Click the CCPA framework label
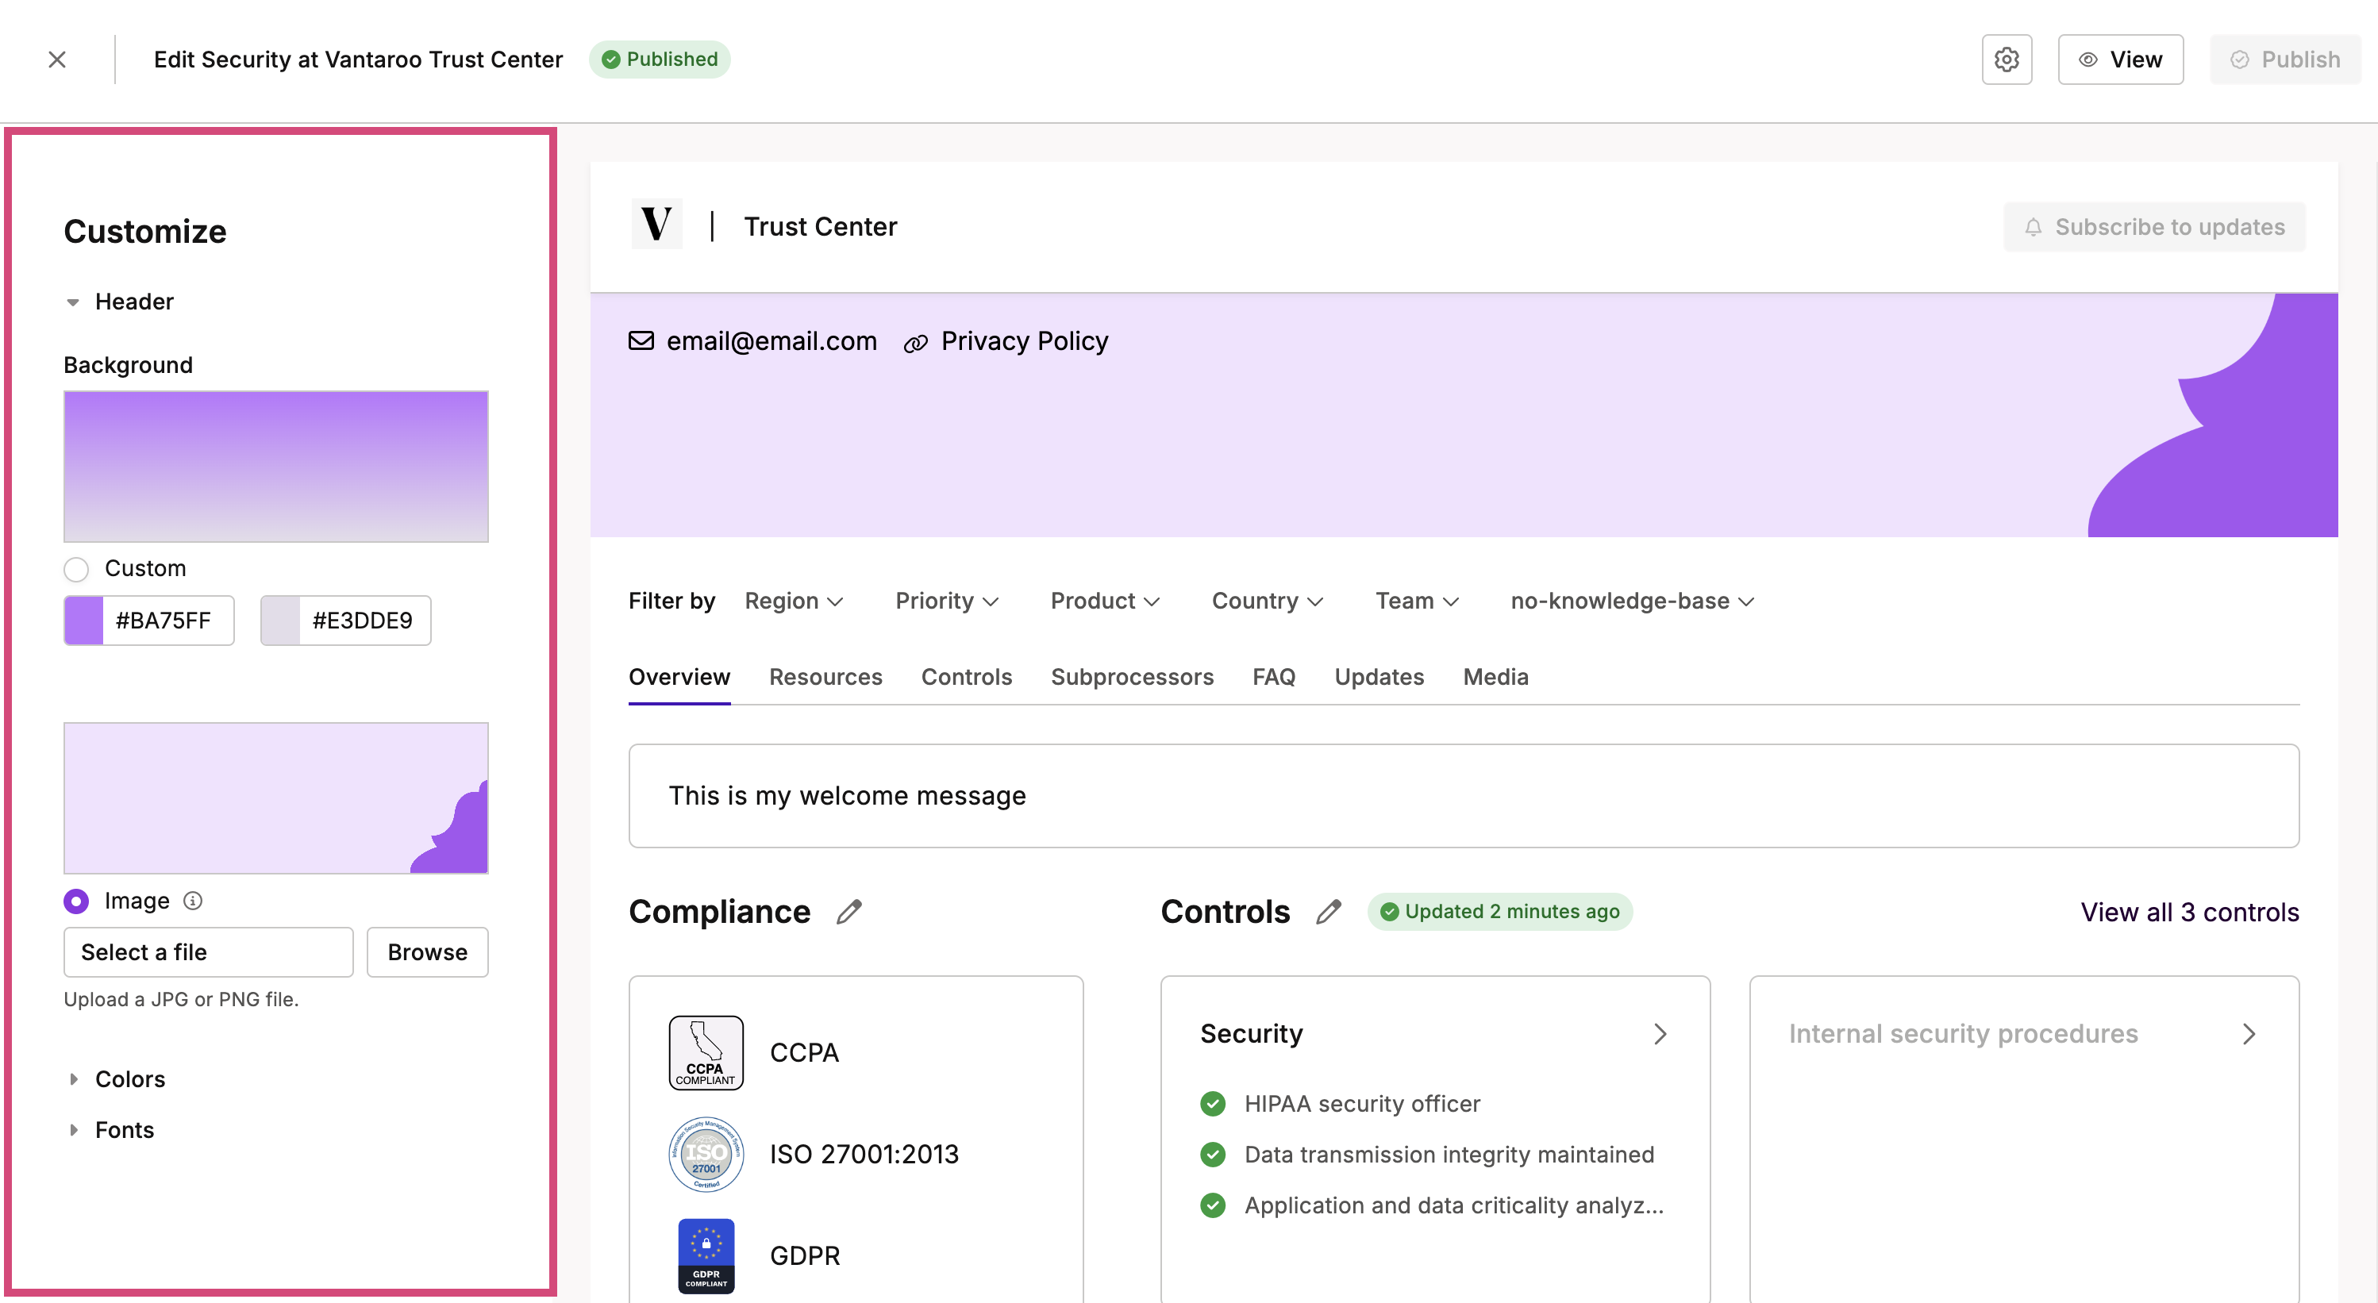Screen dimensions: 2378x1303 pyautogui.click(x=804, y=1052)
